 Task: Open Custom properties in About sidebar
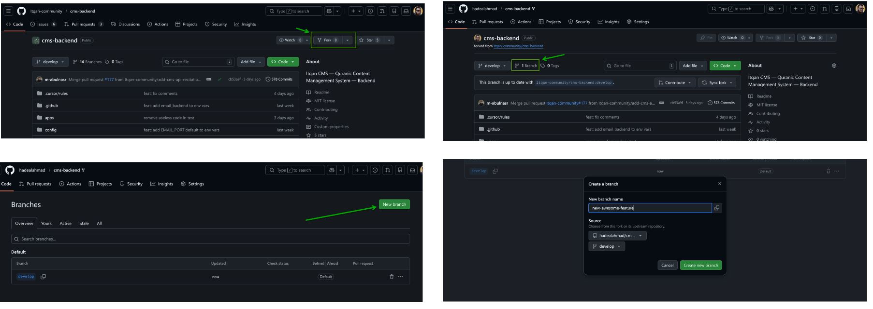[331, 127]
